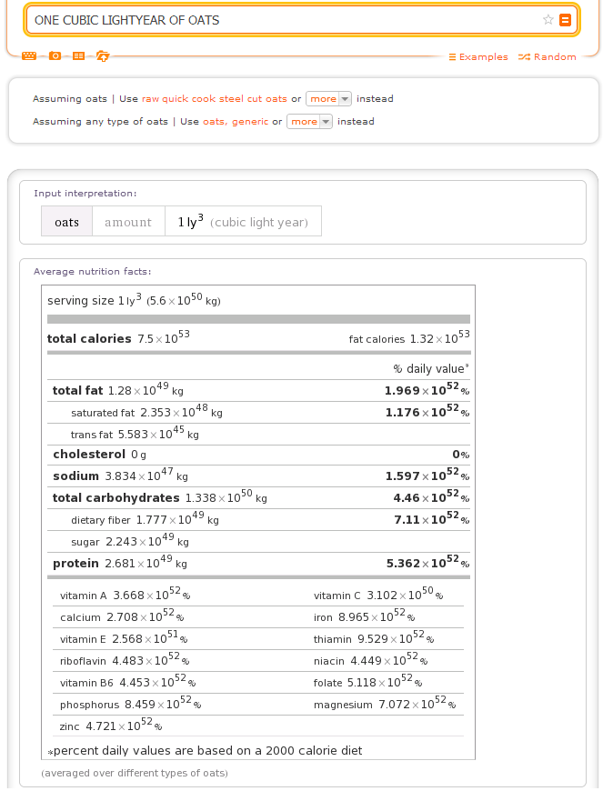603x791 pixels.
Task: Click total fat 1.28×10^49 kg
Action: 117,390
